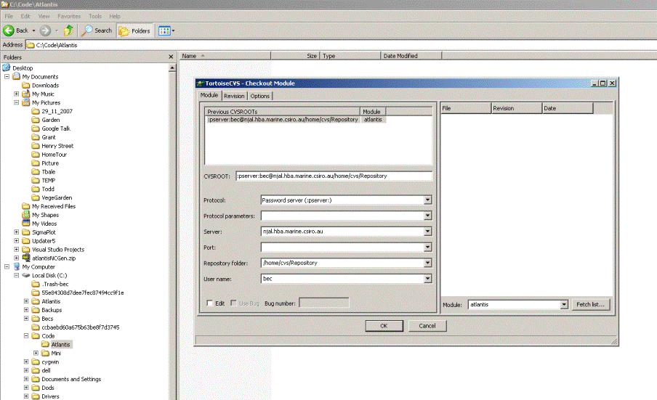
Task: Click the Up folder toolbar icon
Action: coord(68,30)
